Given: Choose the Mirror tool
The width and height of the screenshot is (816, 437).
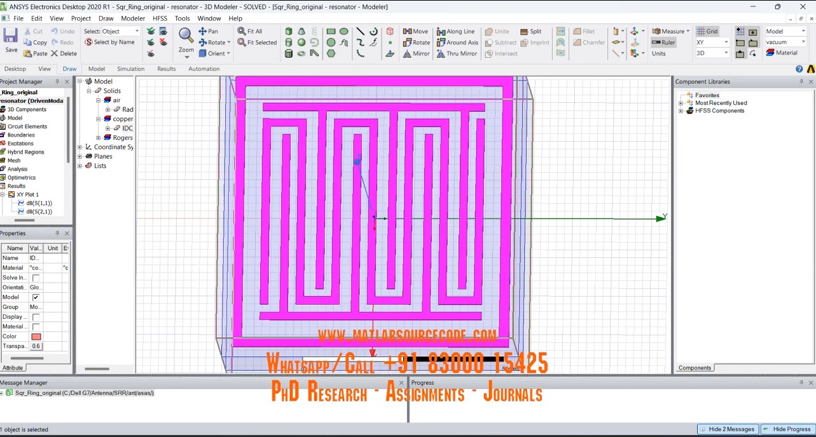Looking at the screenshot, I should (408, 54).
